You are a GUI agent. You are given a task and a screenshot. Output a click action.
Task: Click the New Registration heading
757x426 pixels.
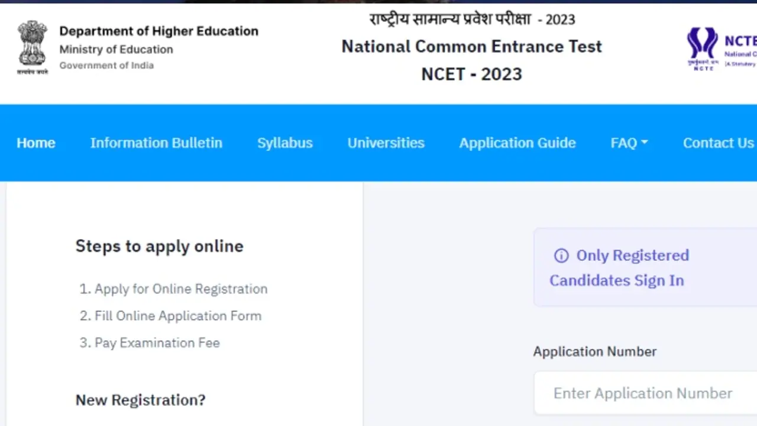coord(140,400)
